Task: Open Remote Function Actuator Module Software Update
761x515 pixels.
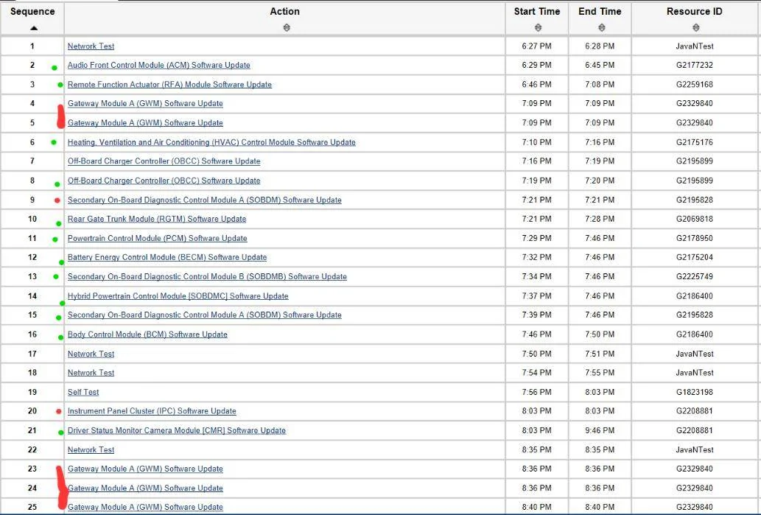Action: [169, 85]
